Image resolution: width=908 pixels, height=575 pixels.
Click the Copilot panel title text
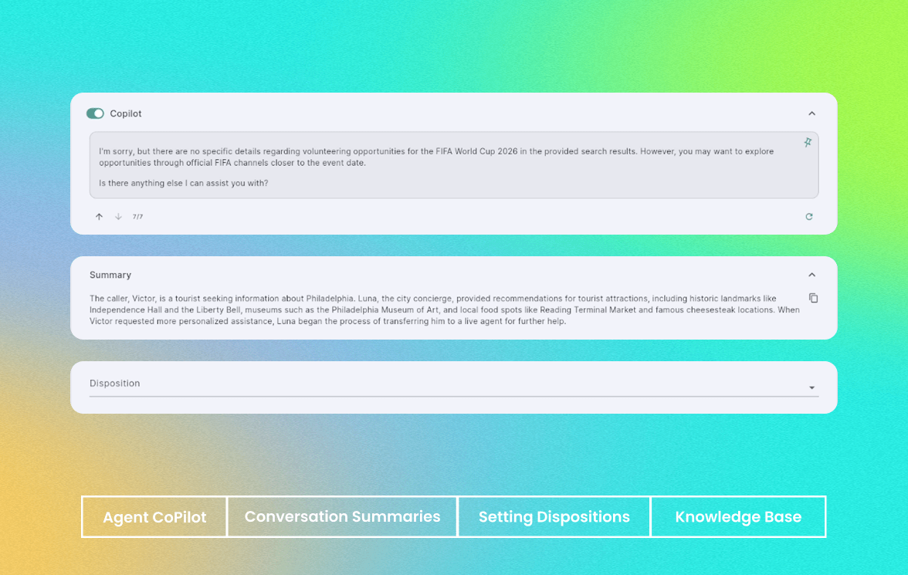[126, 113]
